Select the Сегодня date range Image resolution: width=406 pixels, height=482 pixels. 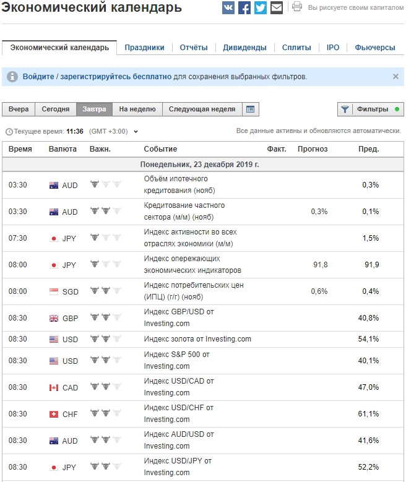(x=56, y=110)
